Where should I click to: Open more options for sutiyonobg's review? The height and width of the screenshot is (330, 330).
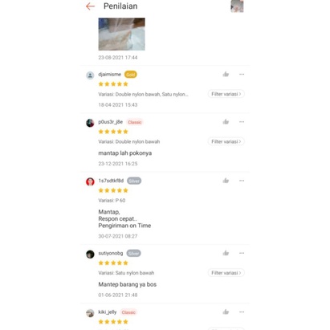242,253
